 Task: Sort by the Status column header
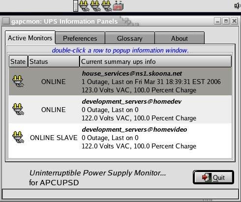[x=54, y=61]
